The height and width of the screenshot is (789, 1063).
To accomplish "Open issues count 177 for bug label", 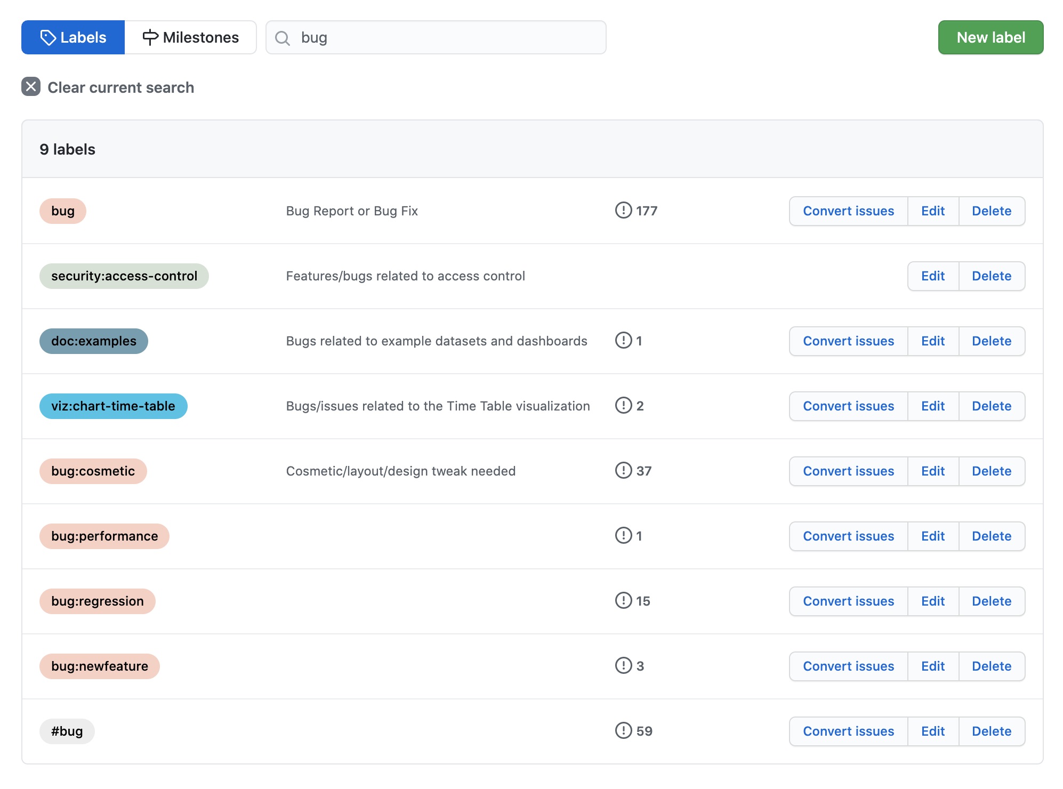I will click(637, 211).
